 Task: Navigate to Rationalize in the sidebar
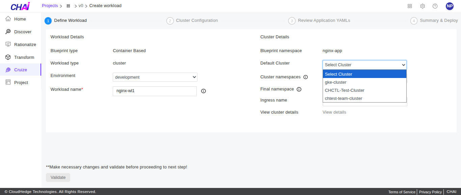(25, 45)
